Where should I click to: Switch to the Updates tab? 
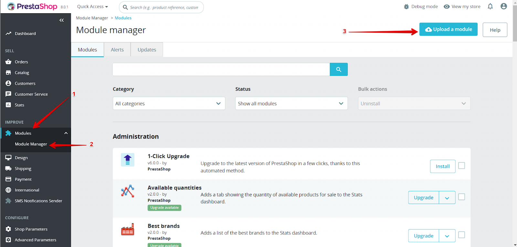(x=147, y=50)
